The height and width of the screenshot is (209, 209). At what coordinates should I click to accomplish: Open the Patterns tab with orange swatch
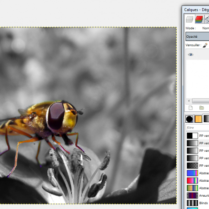pyautogui.click(x=198, y=119)
